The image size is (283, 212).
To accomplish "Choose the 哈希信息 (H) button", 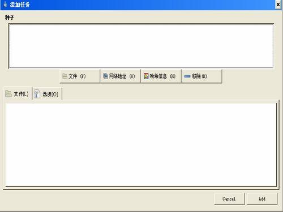I will 161,76.
